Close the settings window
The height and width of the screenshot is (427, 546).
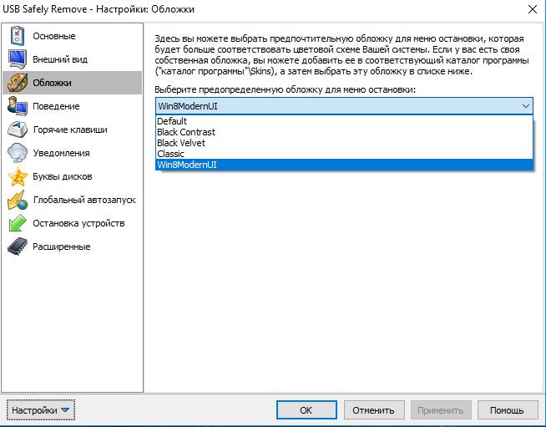point(533,9)
